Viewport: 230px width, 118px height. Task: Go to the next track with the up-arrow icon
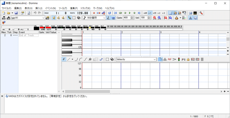[9, 18]
